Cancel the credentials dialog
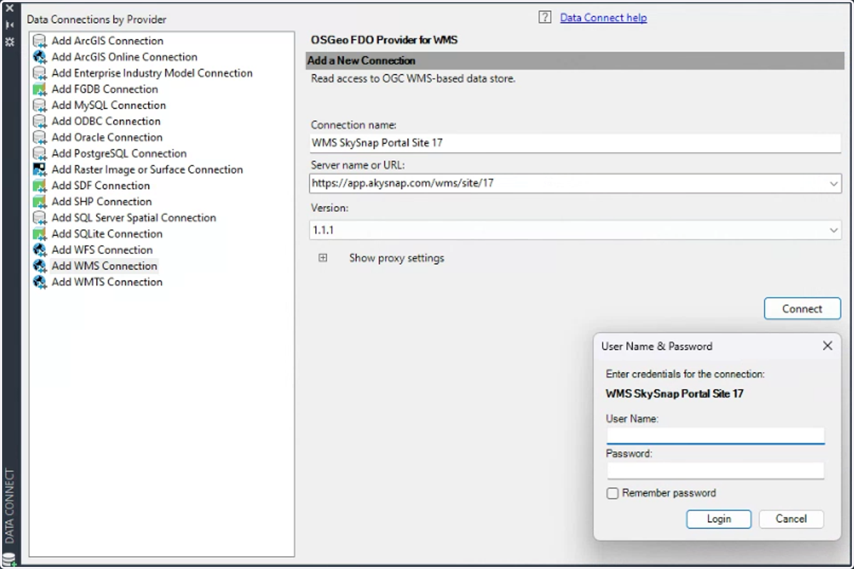This screenshot has width=854, height=569. [791, 519]
